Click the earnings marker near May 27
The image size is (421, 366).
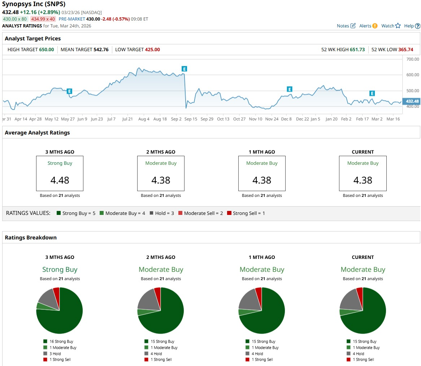point(69,91)
